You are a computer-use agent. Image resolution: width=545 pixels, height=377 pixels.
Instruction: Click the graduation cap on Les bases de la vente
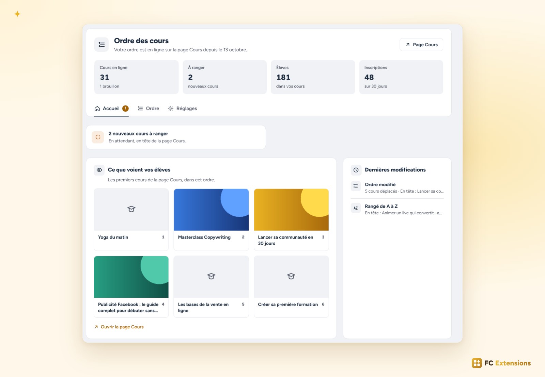click(211, 276)
